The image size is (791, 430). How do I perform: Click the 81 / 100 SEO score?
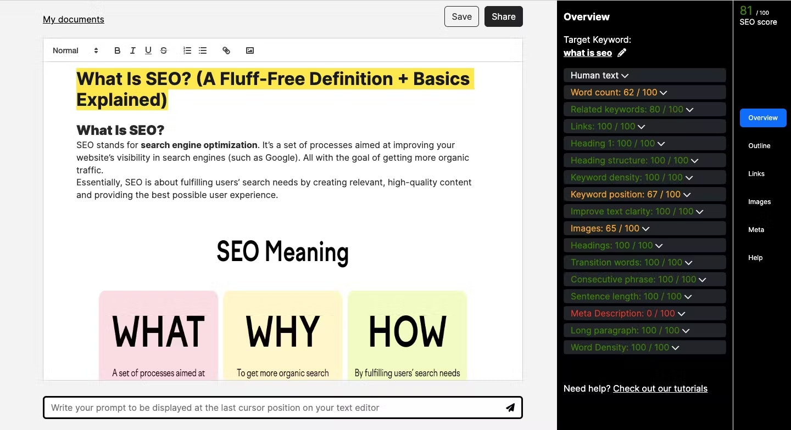pos(758,16)
